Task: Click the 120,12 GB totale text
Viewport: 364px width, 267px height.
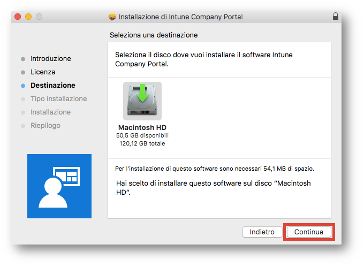Action: point(142,143)
